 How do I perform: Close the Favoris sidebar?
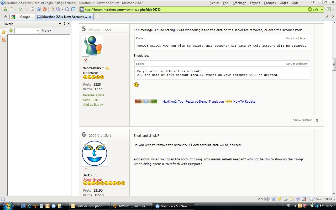pos(69,24)
